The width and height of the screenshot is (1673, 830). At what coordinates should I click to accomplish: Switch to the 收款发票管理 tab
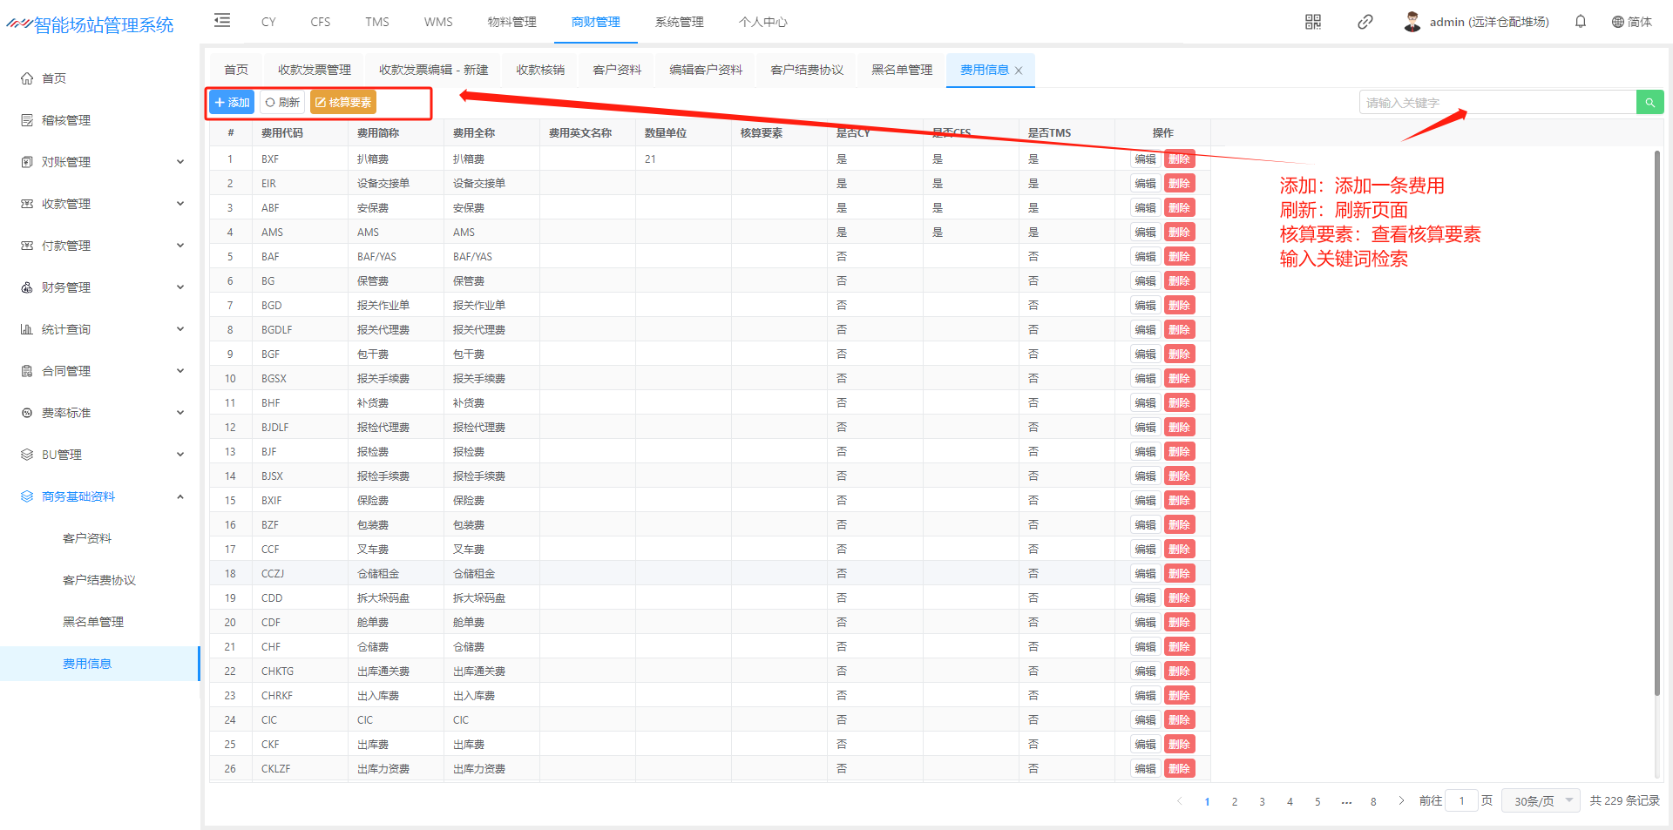(x=314, y=70)
